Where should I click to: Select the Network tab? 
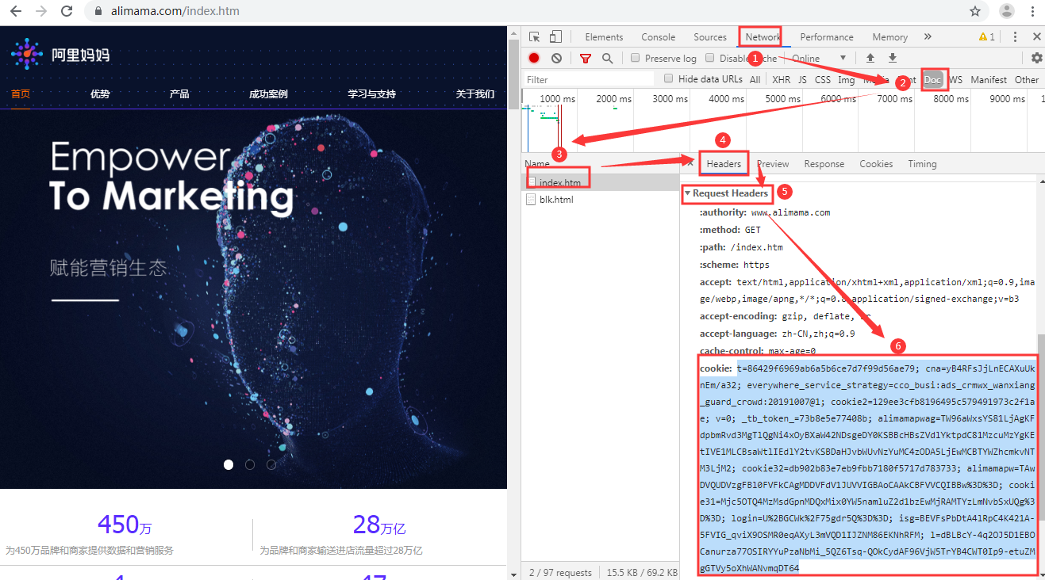763,36
